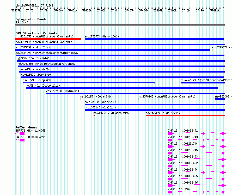232x195 pixels.
Task: Click the small red nsv3369219 marker
Action: pos(94,115)
